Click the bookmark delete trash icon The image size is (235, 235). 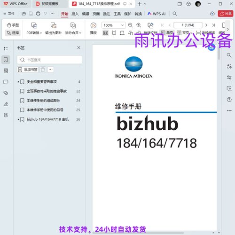click(43, 70)
